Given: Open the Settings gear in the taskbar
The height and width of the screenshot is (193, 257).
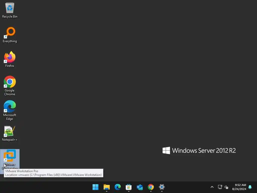Looking at the screenshot, I should [x=162, y=187].
